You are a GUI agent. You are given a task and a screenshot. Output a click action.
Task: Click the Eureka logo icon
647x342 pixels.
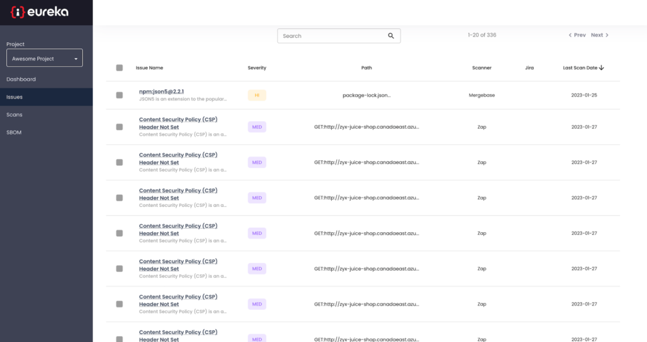(x=18, y=12)
